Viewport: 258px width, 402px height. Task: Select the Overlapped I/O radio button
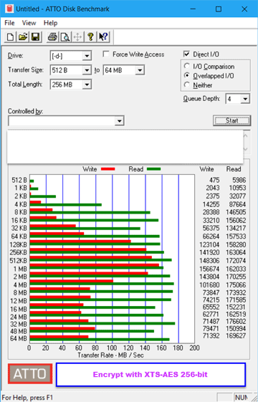point(187,76)
